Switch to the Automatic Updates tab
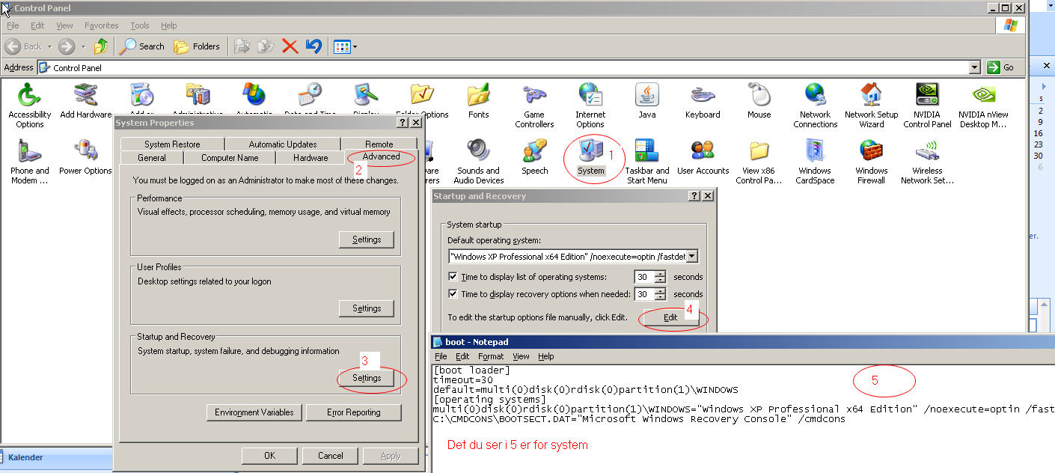Screen dimensions: 1055x473 282,144
